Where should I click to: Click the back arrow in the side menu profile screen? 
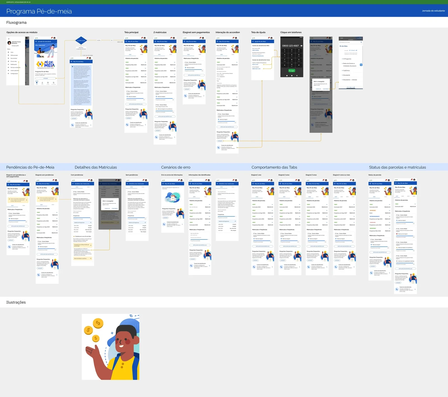tap(9, 39)
